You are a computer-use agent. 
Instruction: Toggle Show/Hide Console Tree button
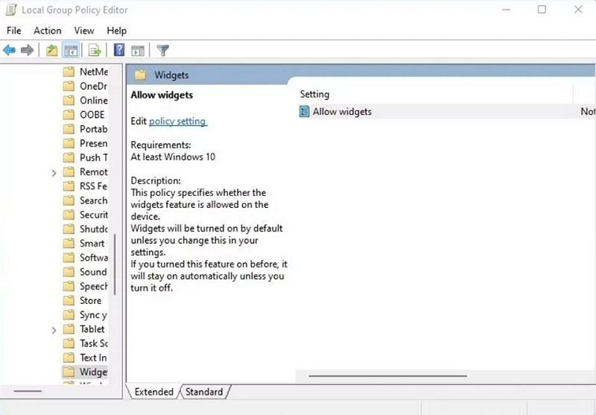tap(72, 51)
